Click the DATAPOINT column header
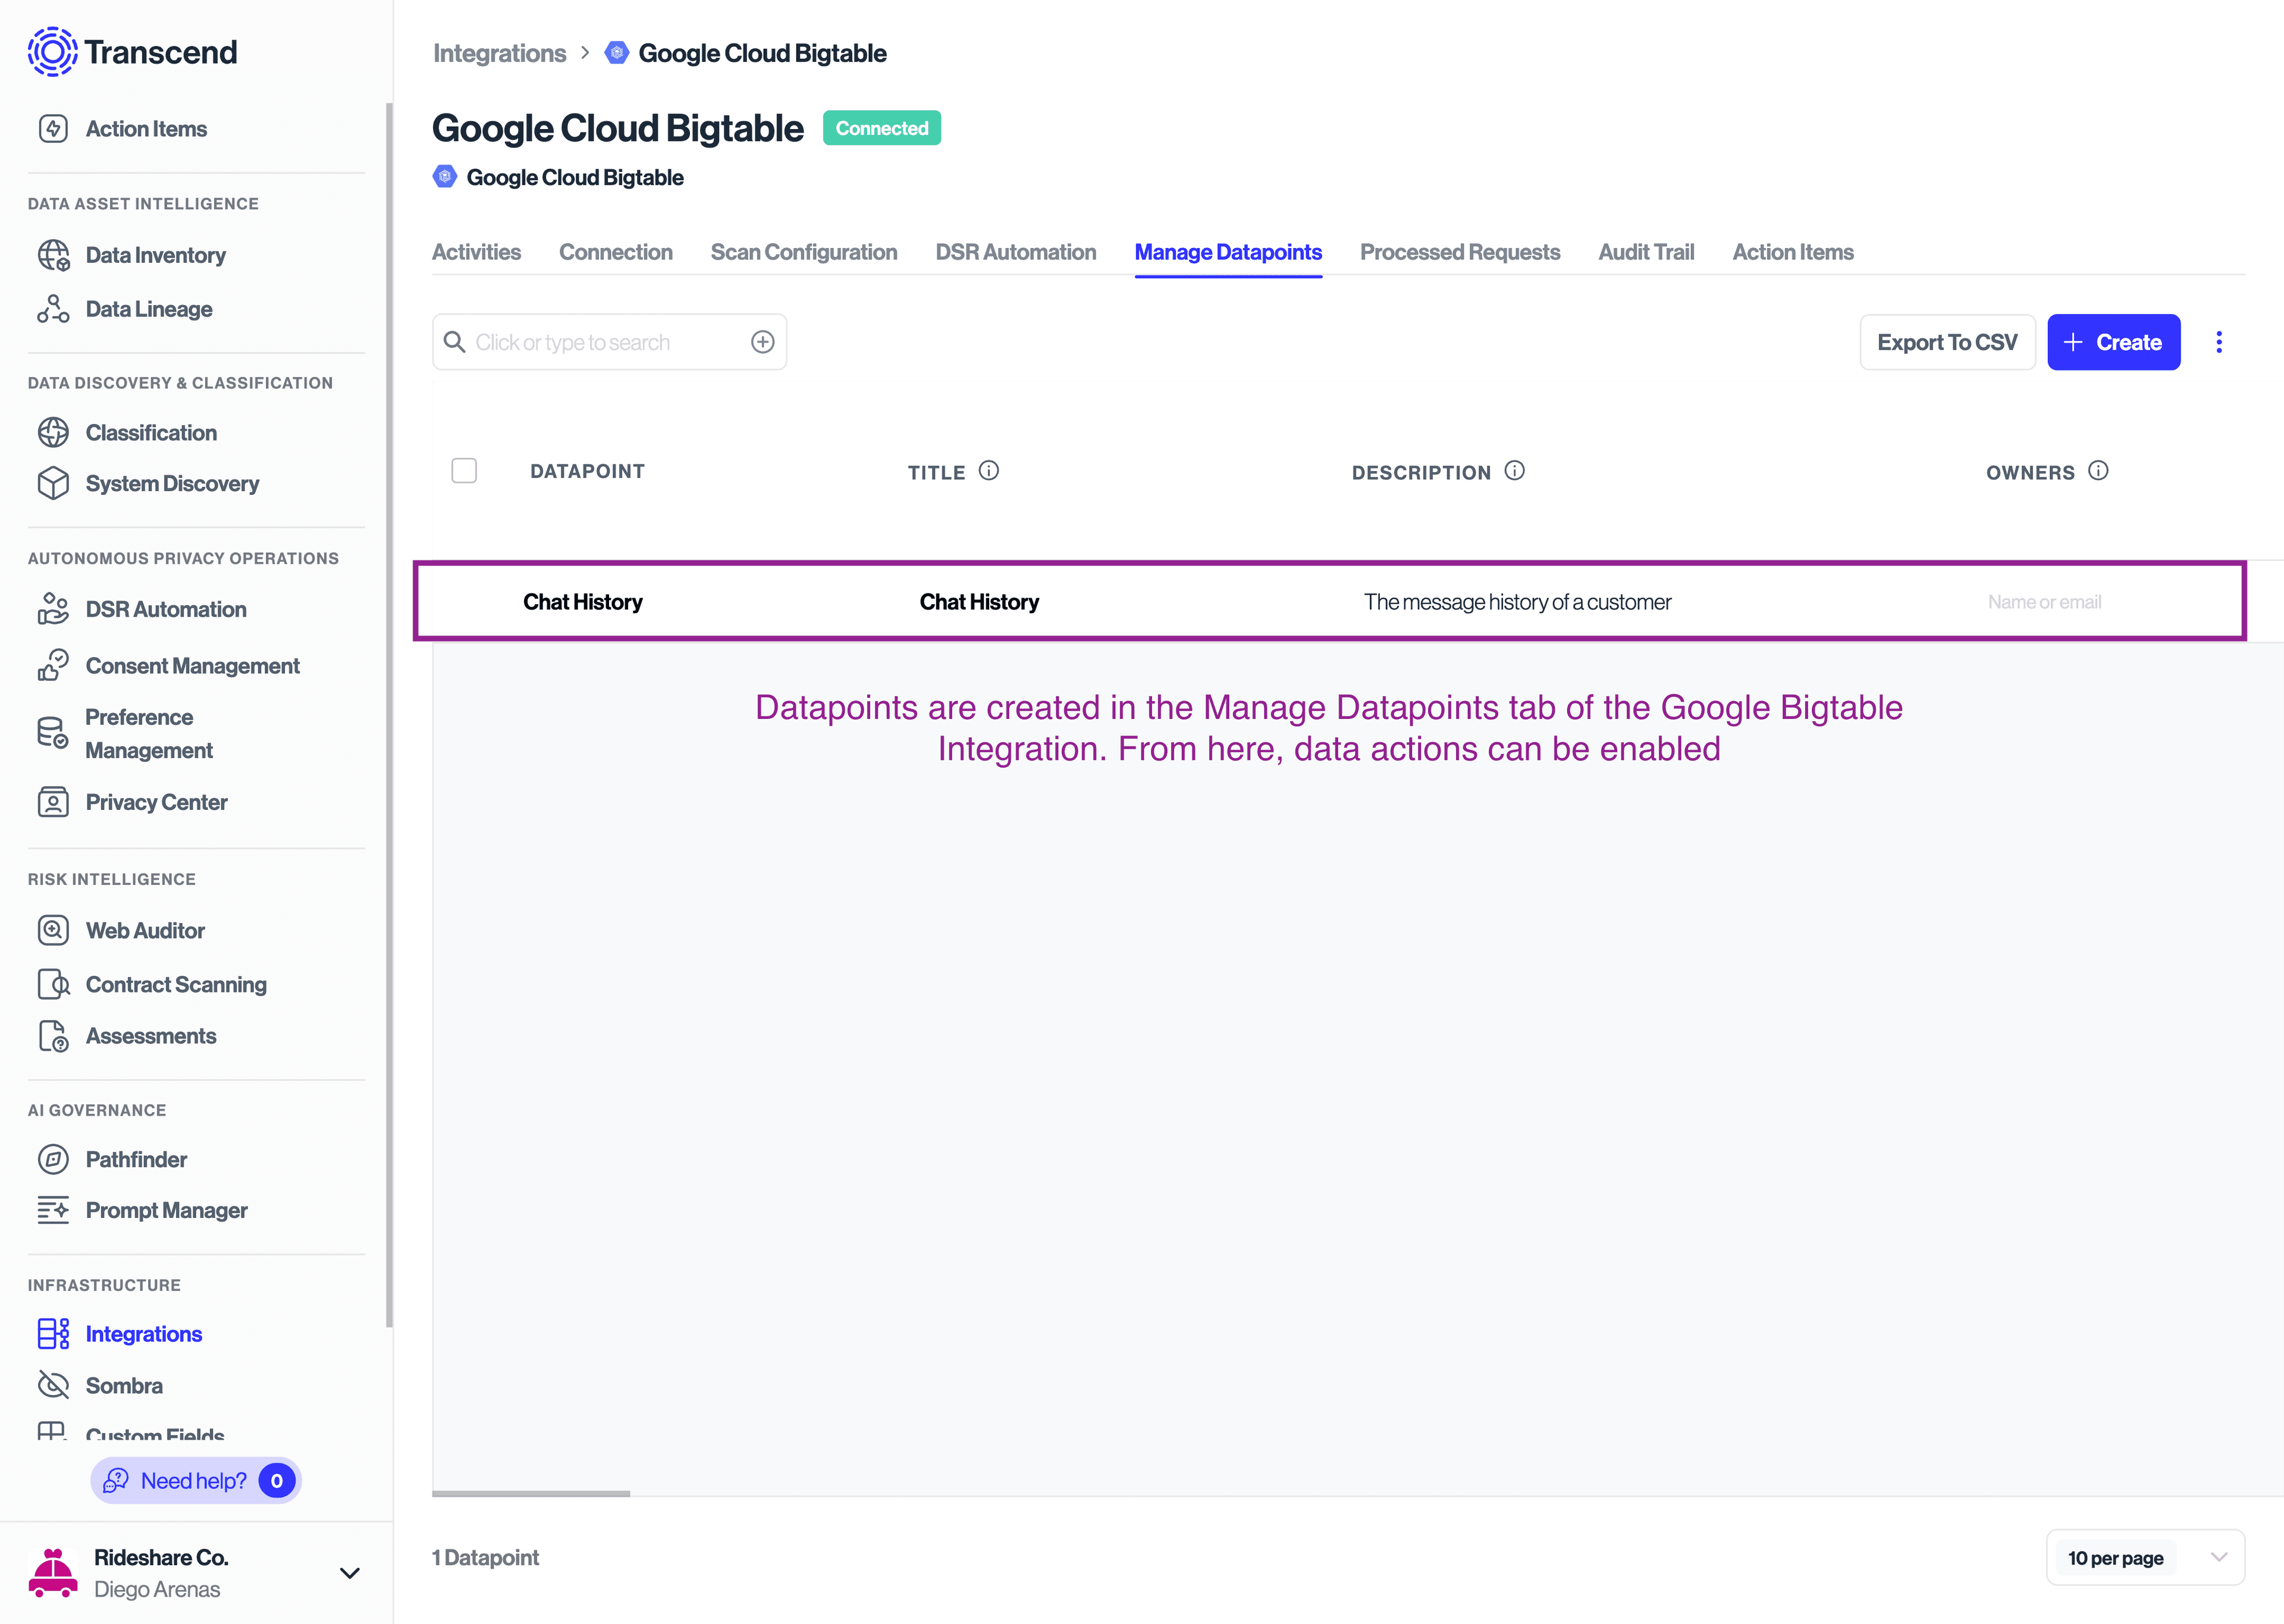 point(588,471)
